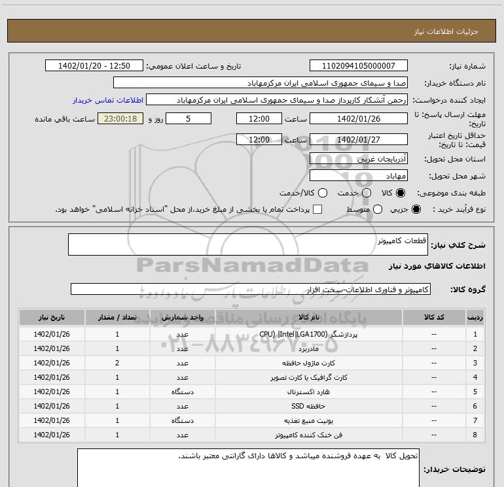Click the buyer notes text area
The height and width of the screenshot is (487, 504).
248,467
